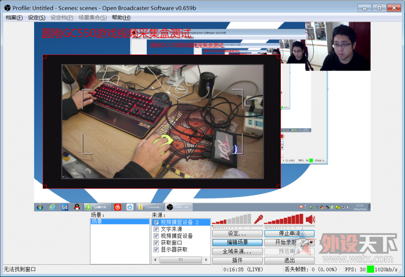Open the 设定(S) menu
405x277 pixels.
[x=37, y=17]
